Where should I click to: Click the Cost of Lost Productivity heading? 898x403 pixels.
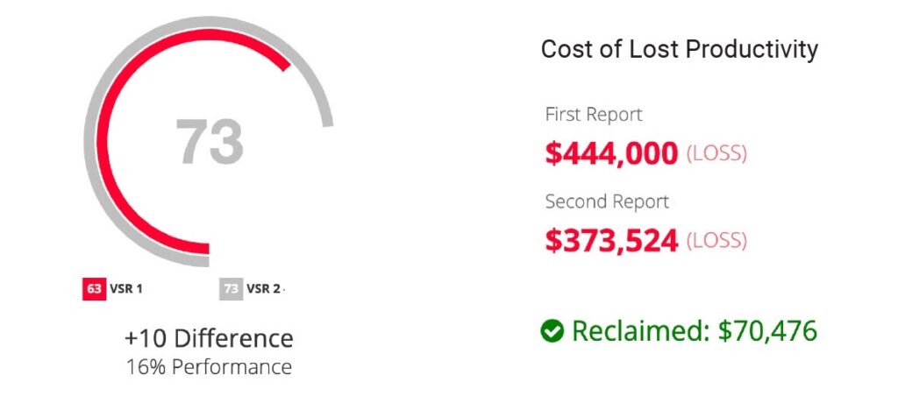click(x=680, y=50)
